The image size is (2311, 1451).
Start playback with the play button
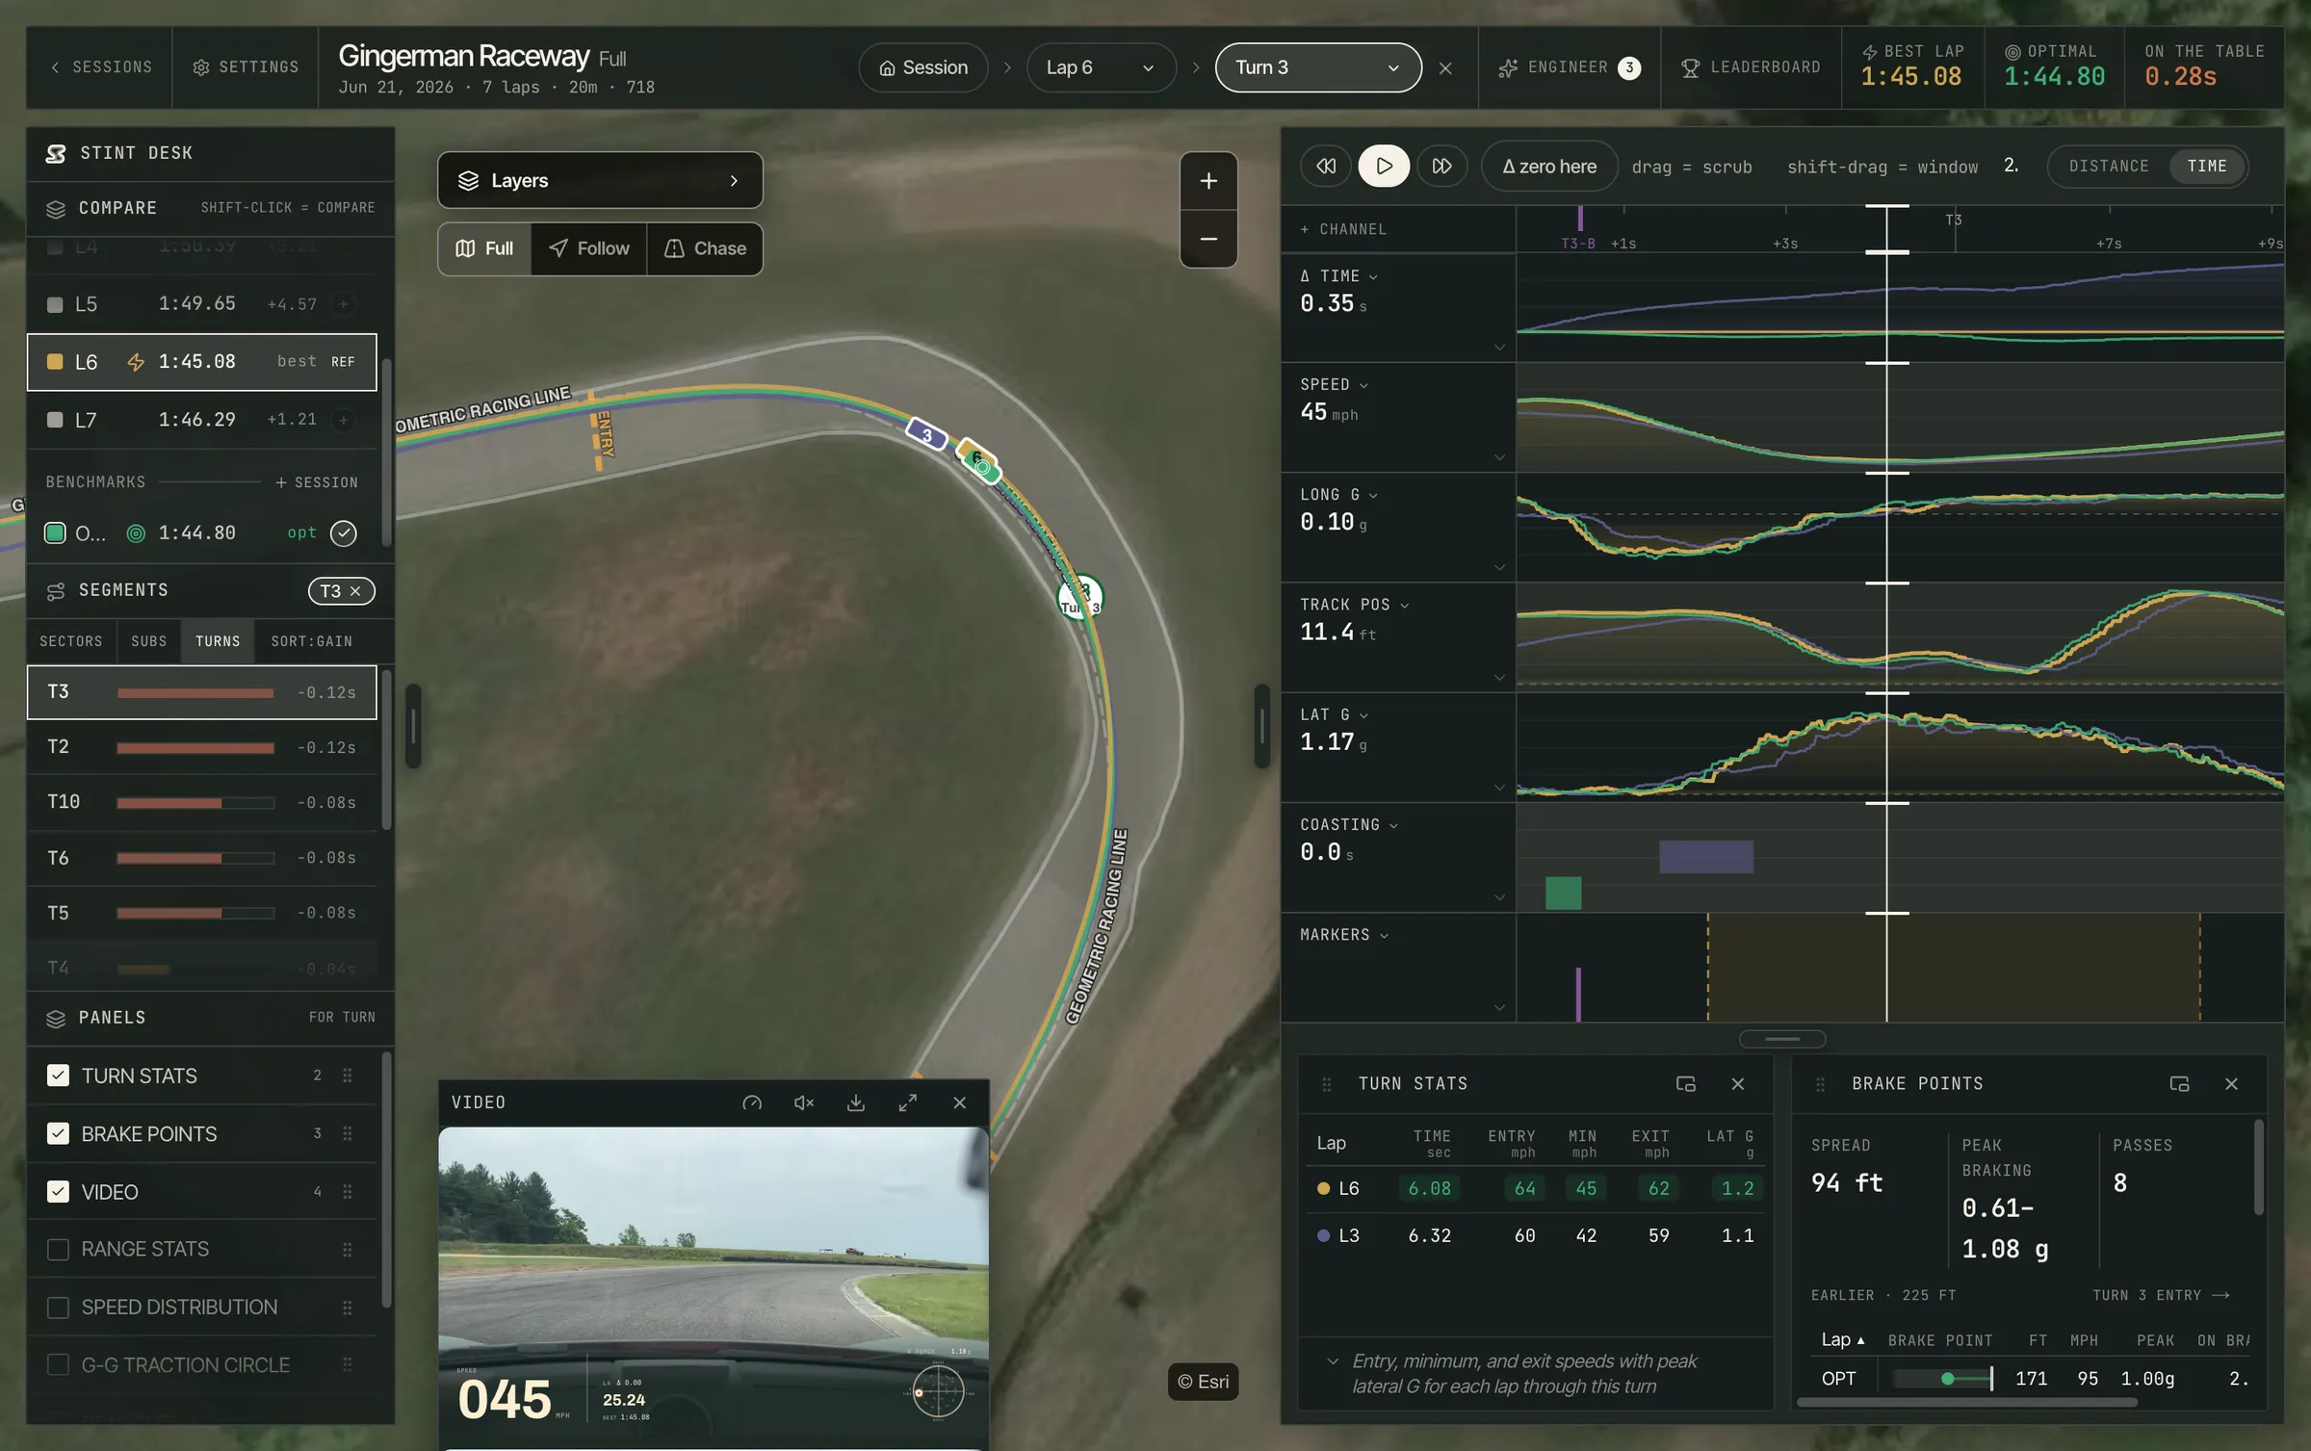pyautogui.click(x=1384, y=166)
